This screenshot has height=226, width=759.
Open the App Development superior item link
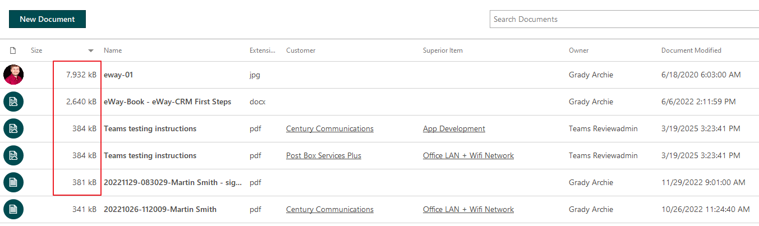coord(454,128)
